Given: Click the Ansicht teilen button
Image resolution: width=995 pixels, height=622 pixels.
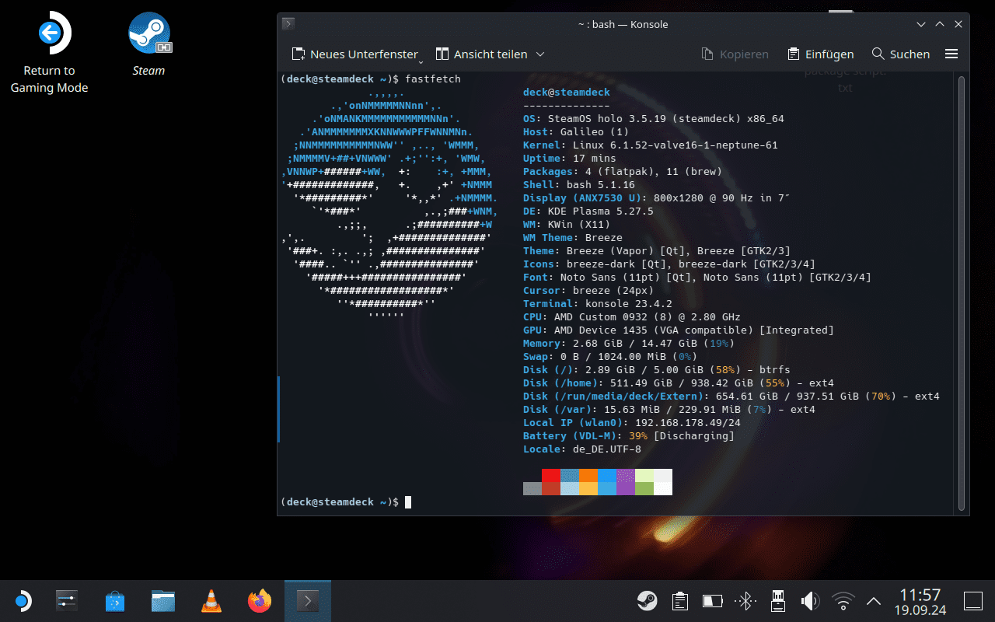Looking at the screenshot, I should click(x=481, y=54).
